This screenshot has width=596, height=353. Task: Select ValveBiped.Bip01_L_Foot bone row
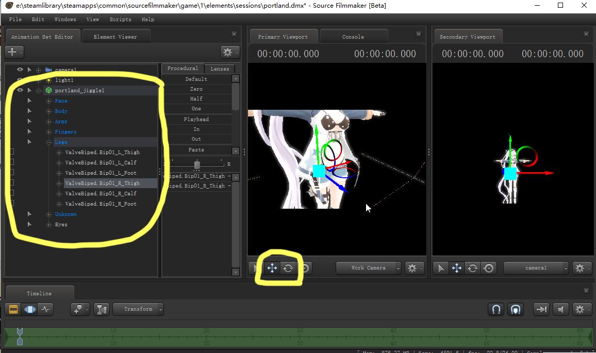click(x=101, y=173)
